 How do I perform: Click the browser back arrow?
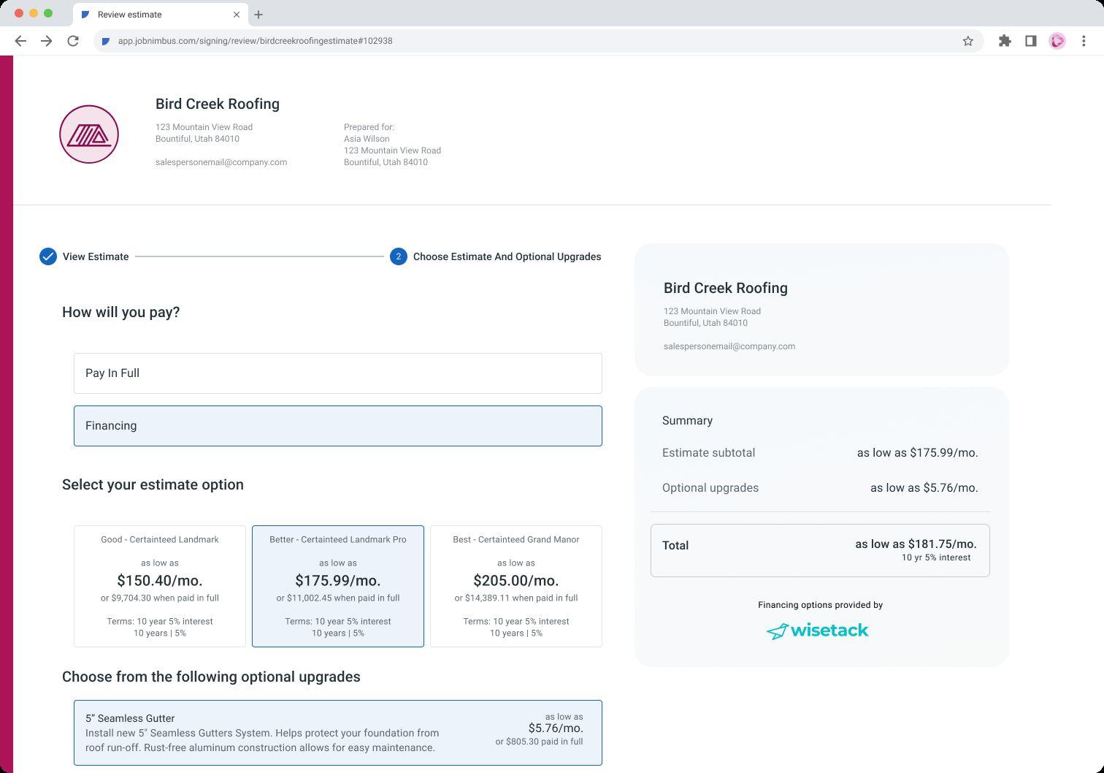(20, 41)
